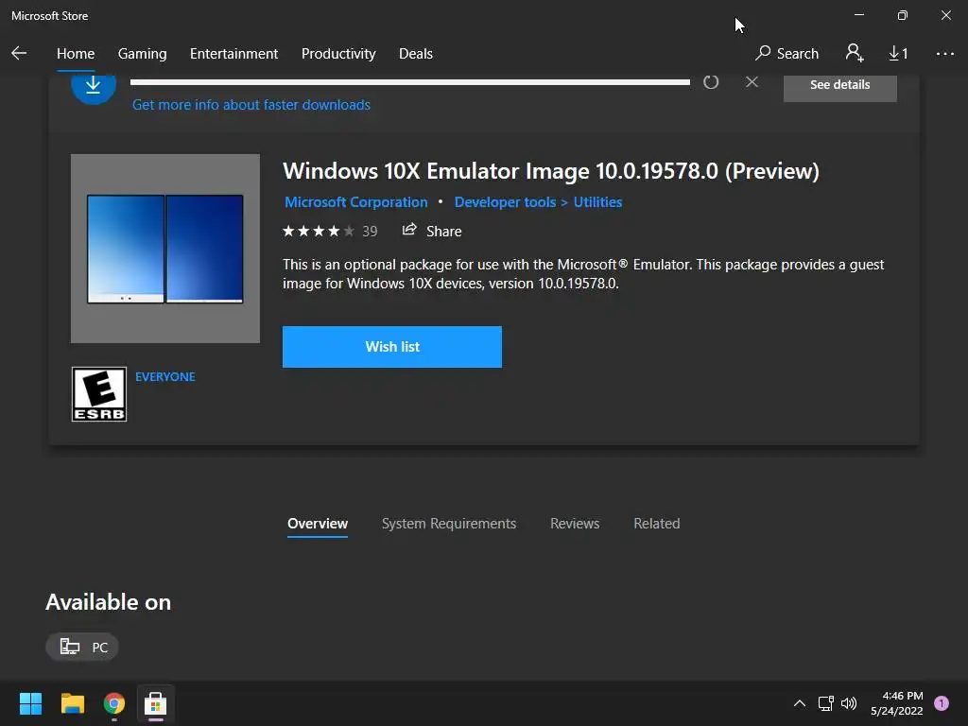Screen dimensions: 968x726
Task: Open the Developer tools category link
Action: (505, 202)
